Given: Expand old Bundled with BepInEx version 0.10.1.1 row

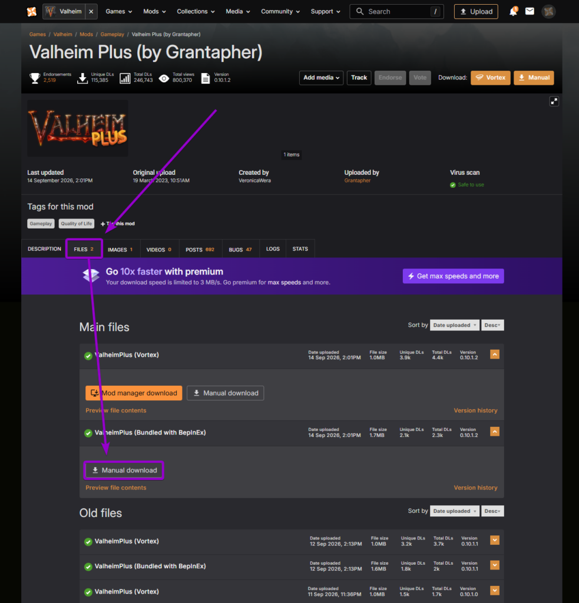Looking at the screenshot, I should (495, 565).
